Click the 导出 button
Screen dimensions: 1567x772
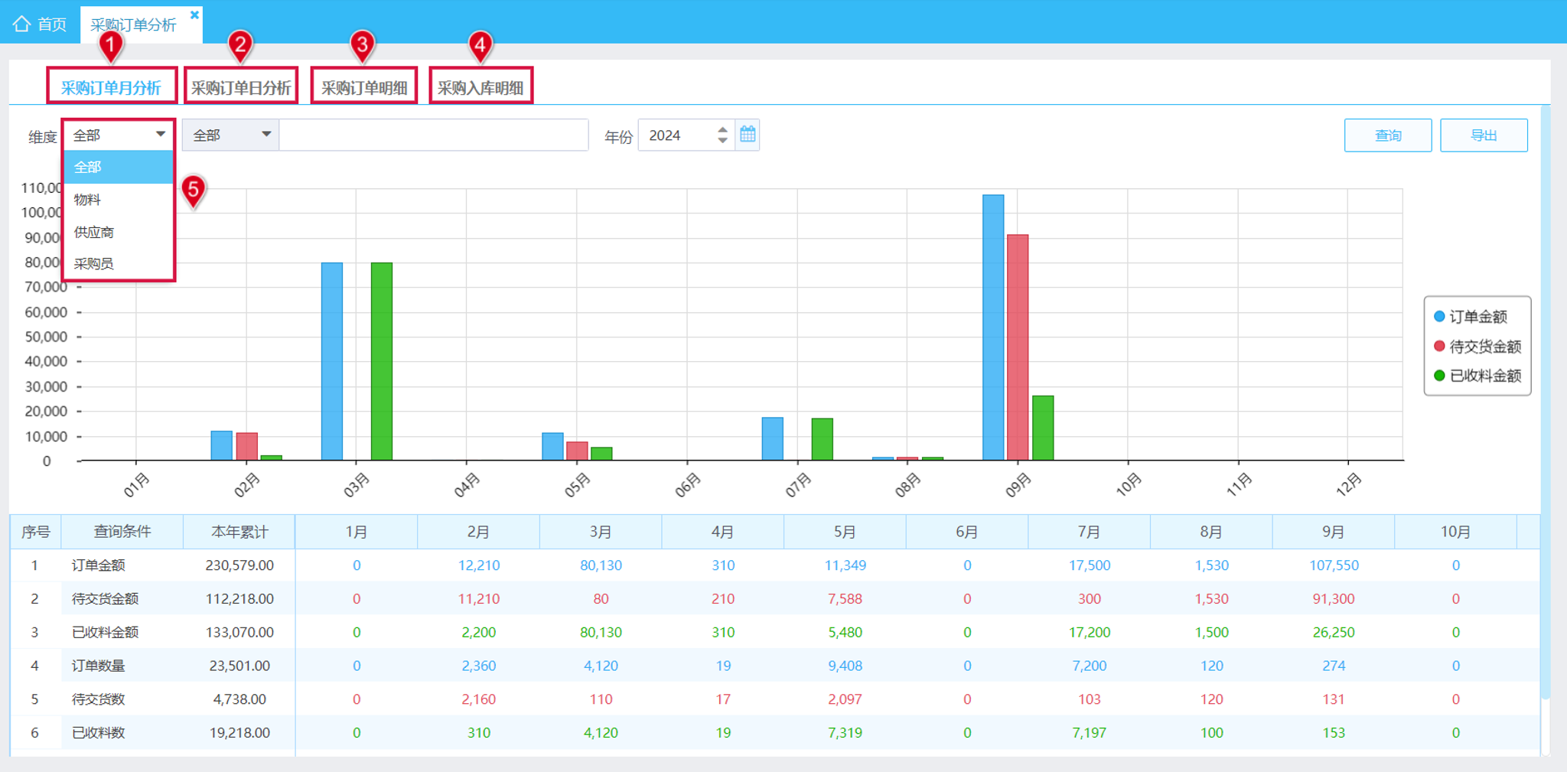pyautogui.click(x=1484, y=135)
